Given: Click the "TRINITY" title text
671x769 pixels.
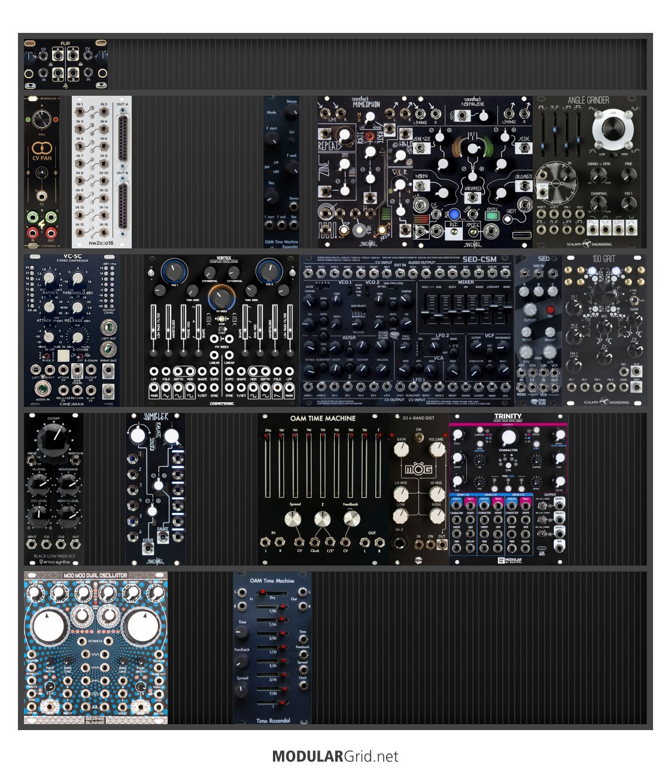Looking at the screenshot, I should (508, 417).
